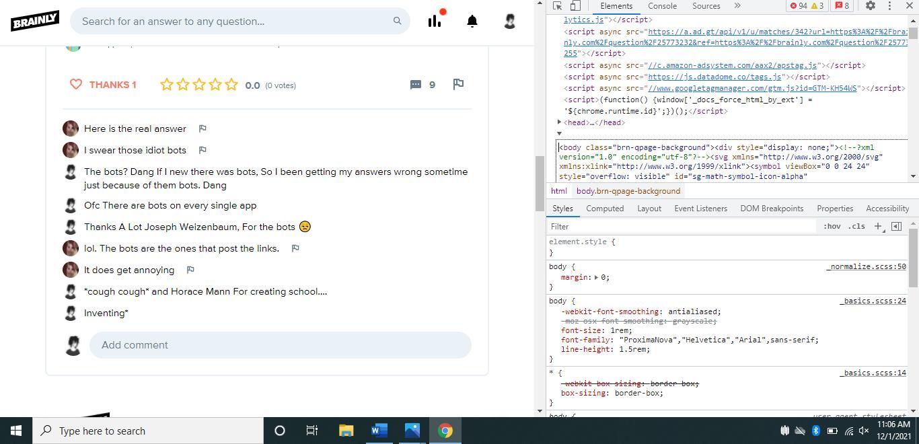Open the amazon-adsystem apstag.js link
This screenshot has width=919, height=444.
[732, 65]
